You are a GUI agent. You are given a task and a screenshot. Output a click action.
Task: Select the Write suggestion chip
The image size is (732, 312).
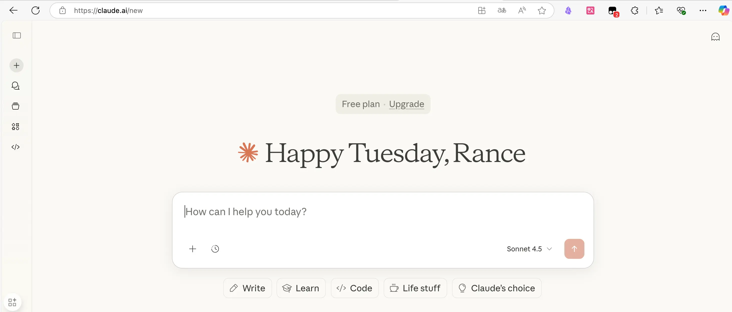pos(247,288)
